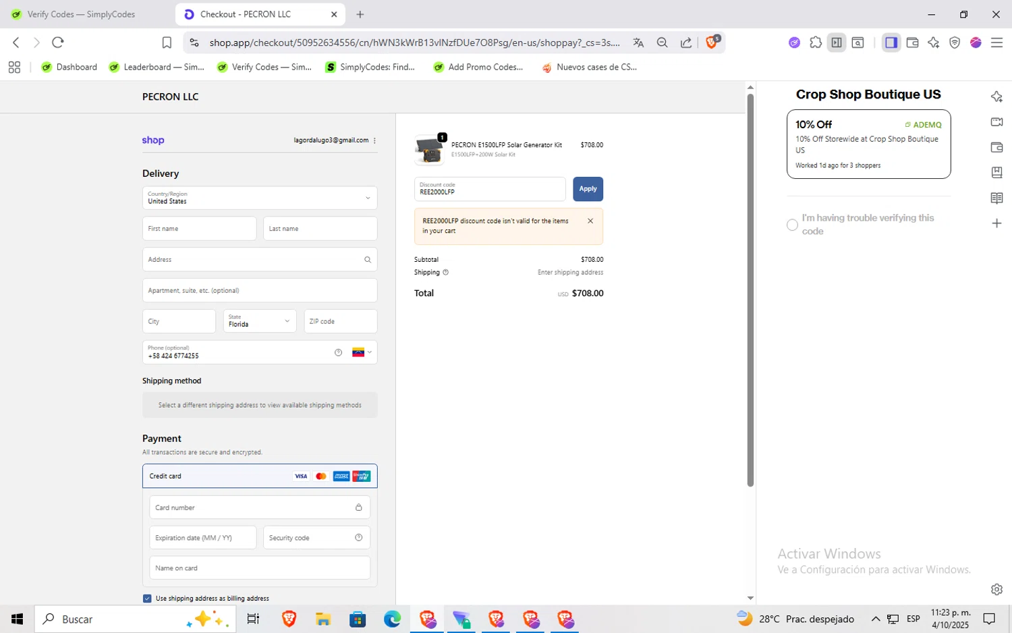Launch Microsoft Edge from the taskbar
Viewport: 1012px width, 633px height.
(x=392, y=619)
